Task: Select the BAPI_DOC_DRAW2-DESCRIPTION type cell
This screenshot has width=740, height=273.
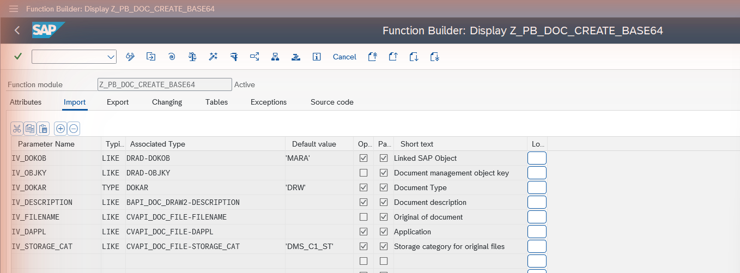Action: pyautogui.click(x=205, y=202)
